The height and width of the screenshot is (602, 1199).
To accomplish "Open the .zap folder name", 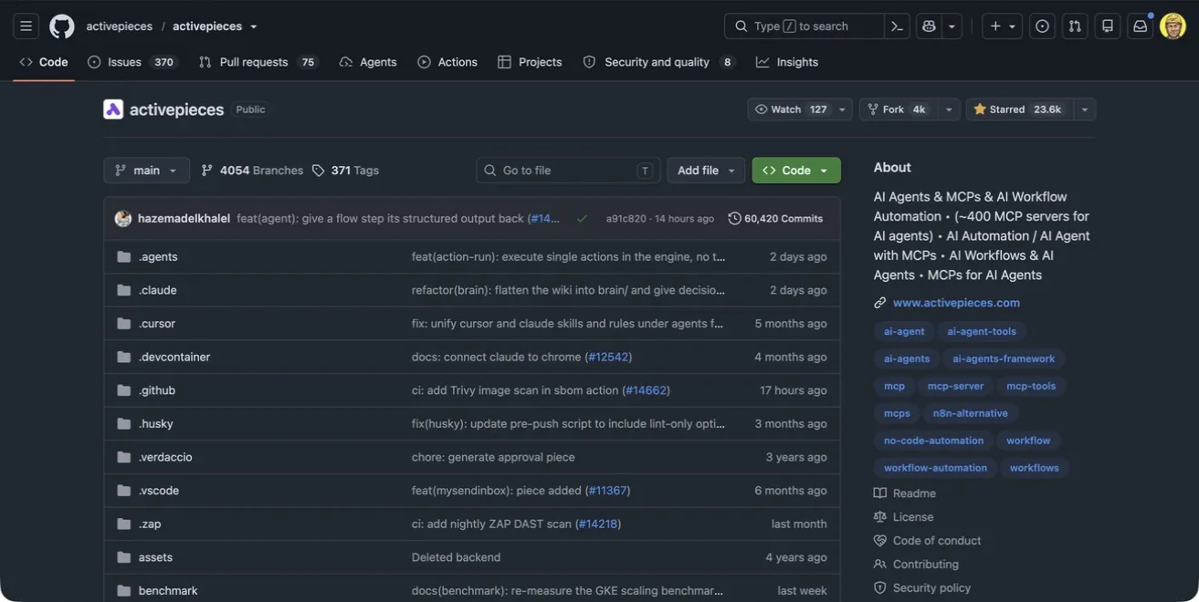I will coord(150,524).
